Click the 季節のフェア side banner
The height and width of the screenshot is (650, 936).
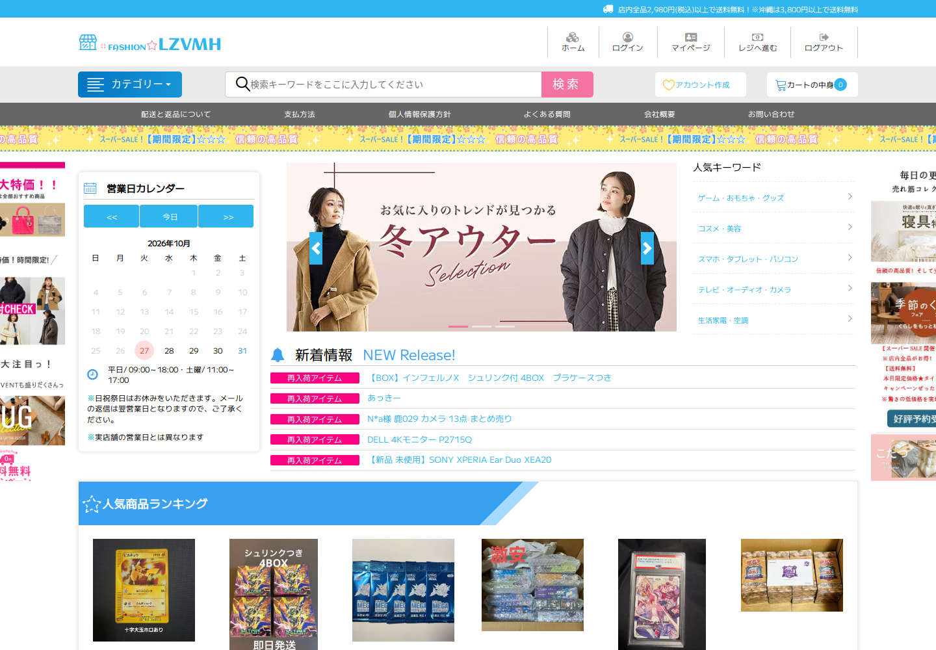pos(903,313)
